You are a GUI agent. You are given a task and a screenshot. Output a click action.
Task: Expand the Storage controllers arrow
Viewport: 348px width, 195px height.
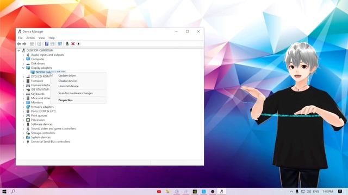click(23, 133)
